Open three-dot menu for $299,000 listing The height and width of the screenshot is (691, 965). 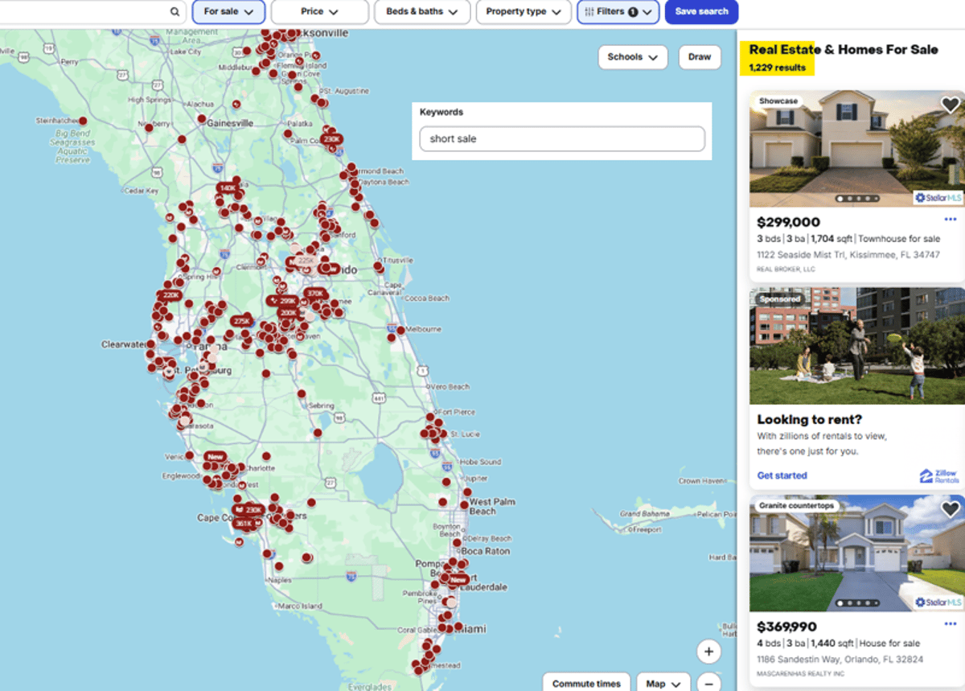[x=951, y=220]
